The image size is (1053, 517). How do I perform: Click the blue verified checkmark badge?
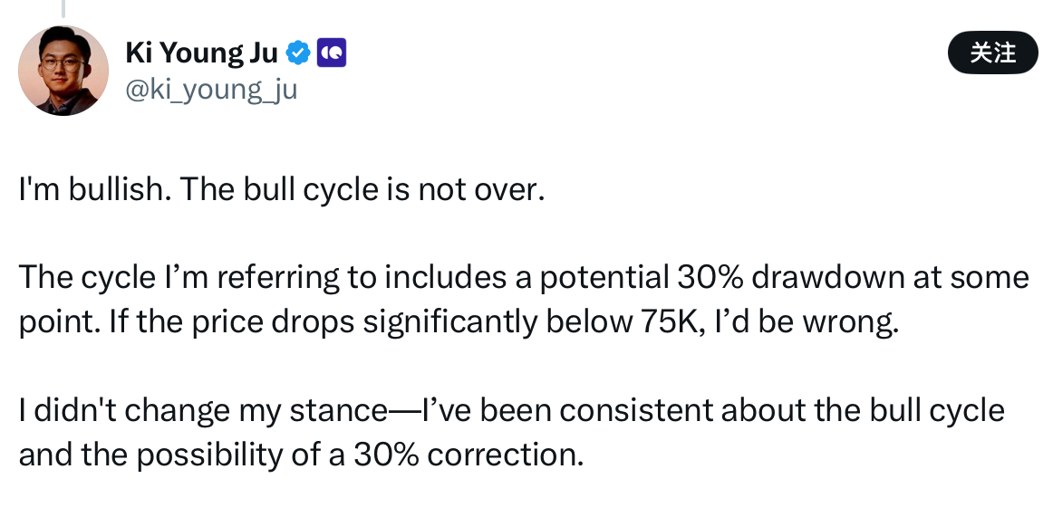click(x=298, y=53)
